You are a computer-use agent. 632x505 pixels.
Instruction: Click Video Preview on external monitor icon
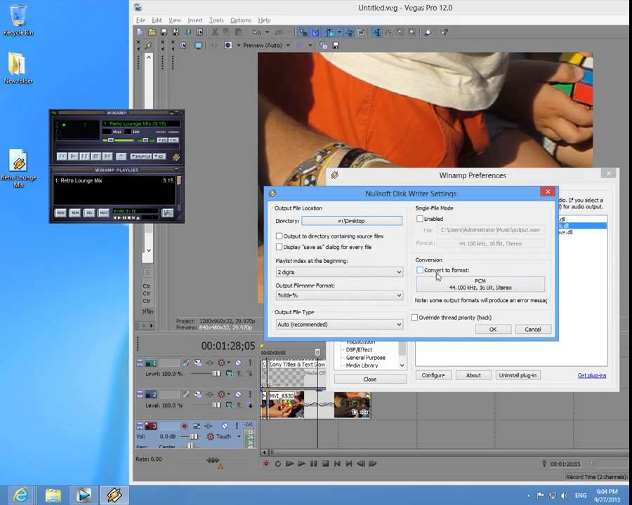click(198, 46)
